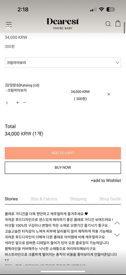Open the search magnifier icon

(108, 24)
